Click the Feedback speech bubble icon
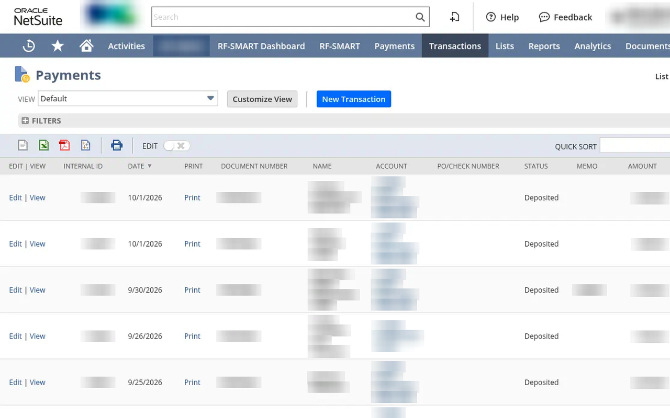670x418 pixels. 544,17
